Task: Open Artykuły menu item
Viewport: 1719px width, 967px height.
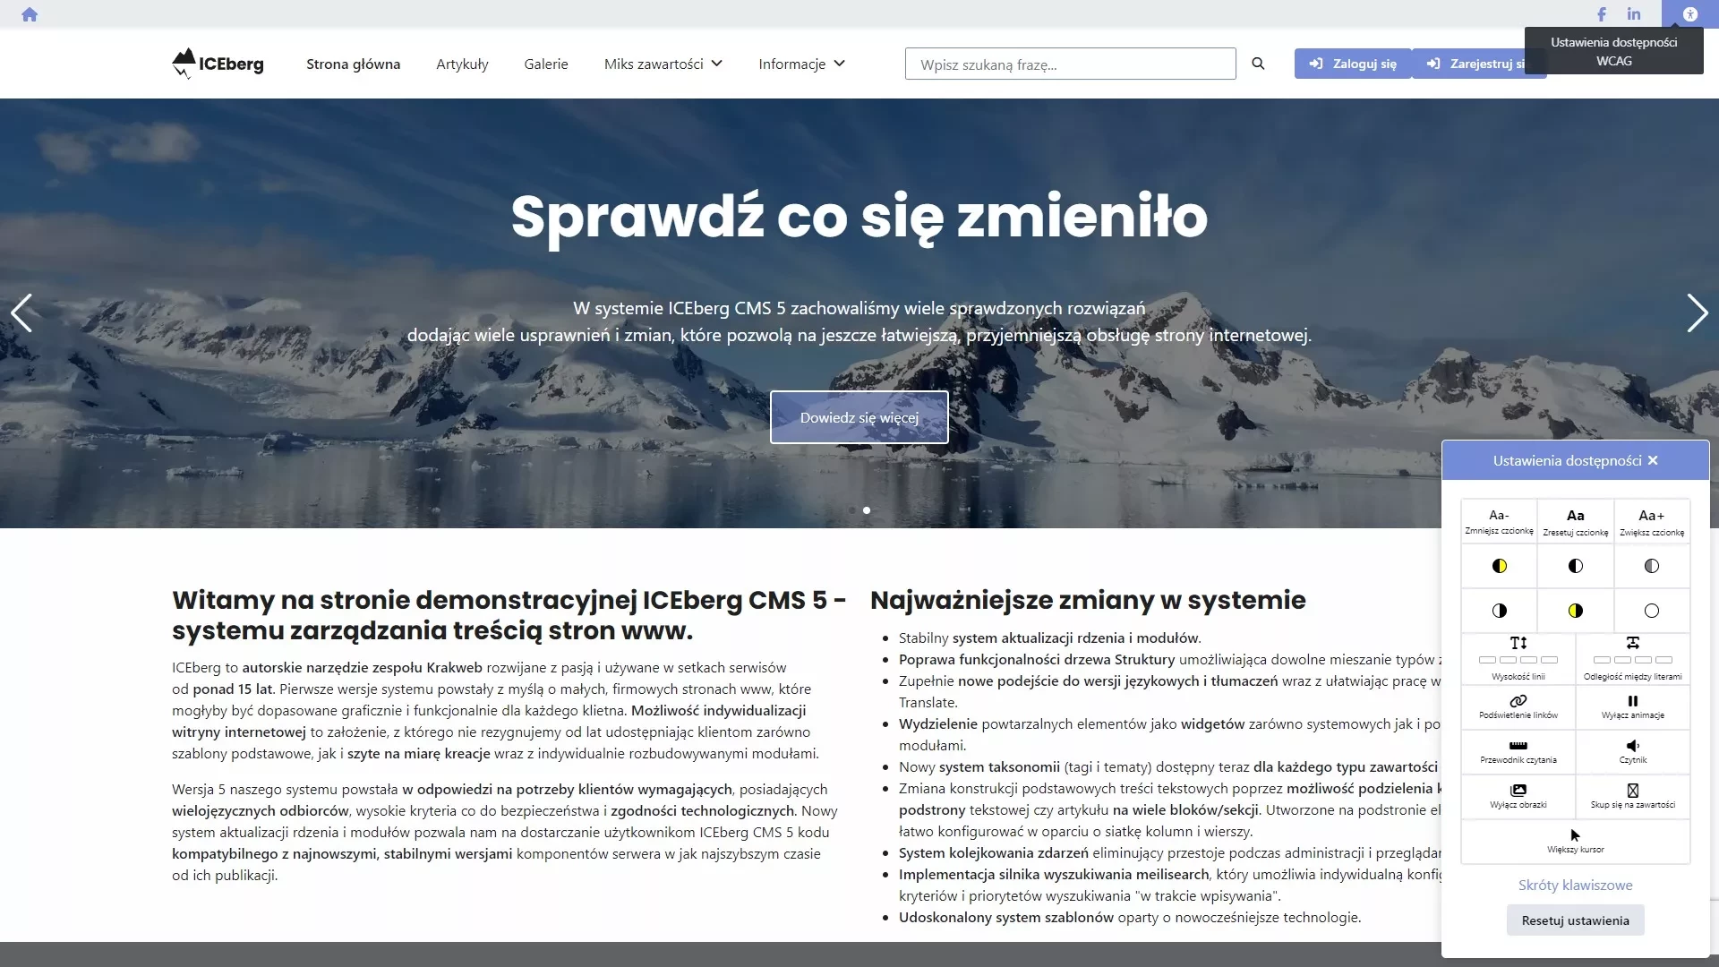Action: 462,64
